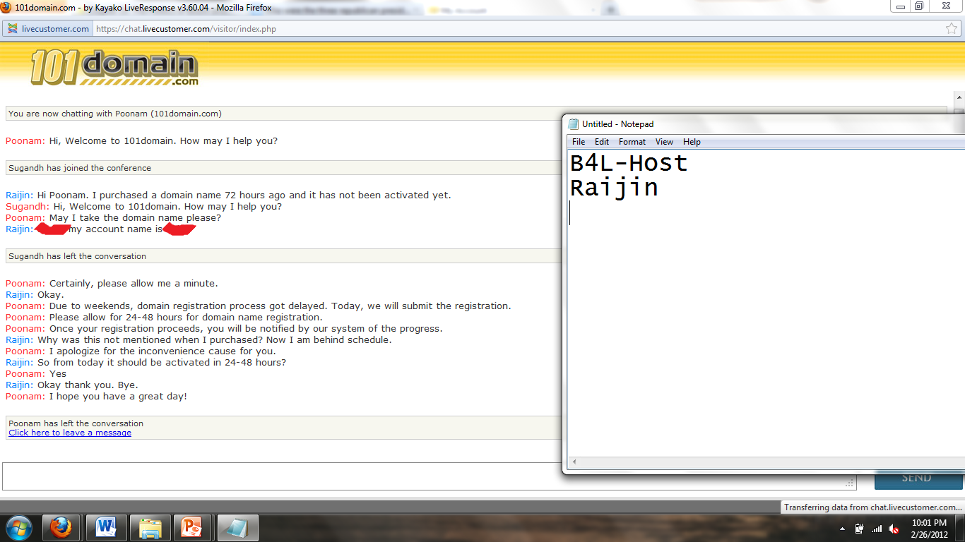Select the Notepad taskbar button
Screen dimensions: 965x542
238,528
